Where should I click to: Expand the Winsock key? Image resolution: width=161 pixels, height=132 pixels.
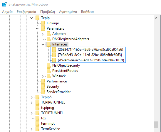[43, 76]
